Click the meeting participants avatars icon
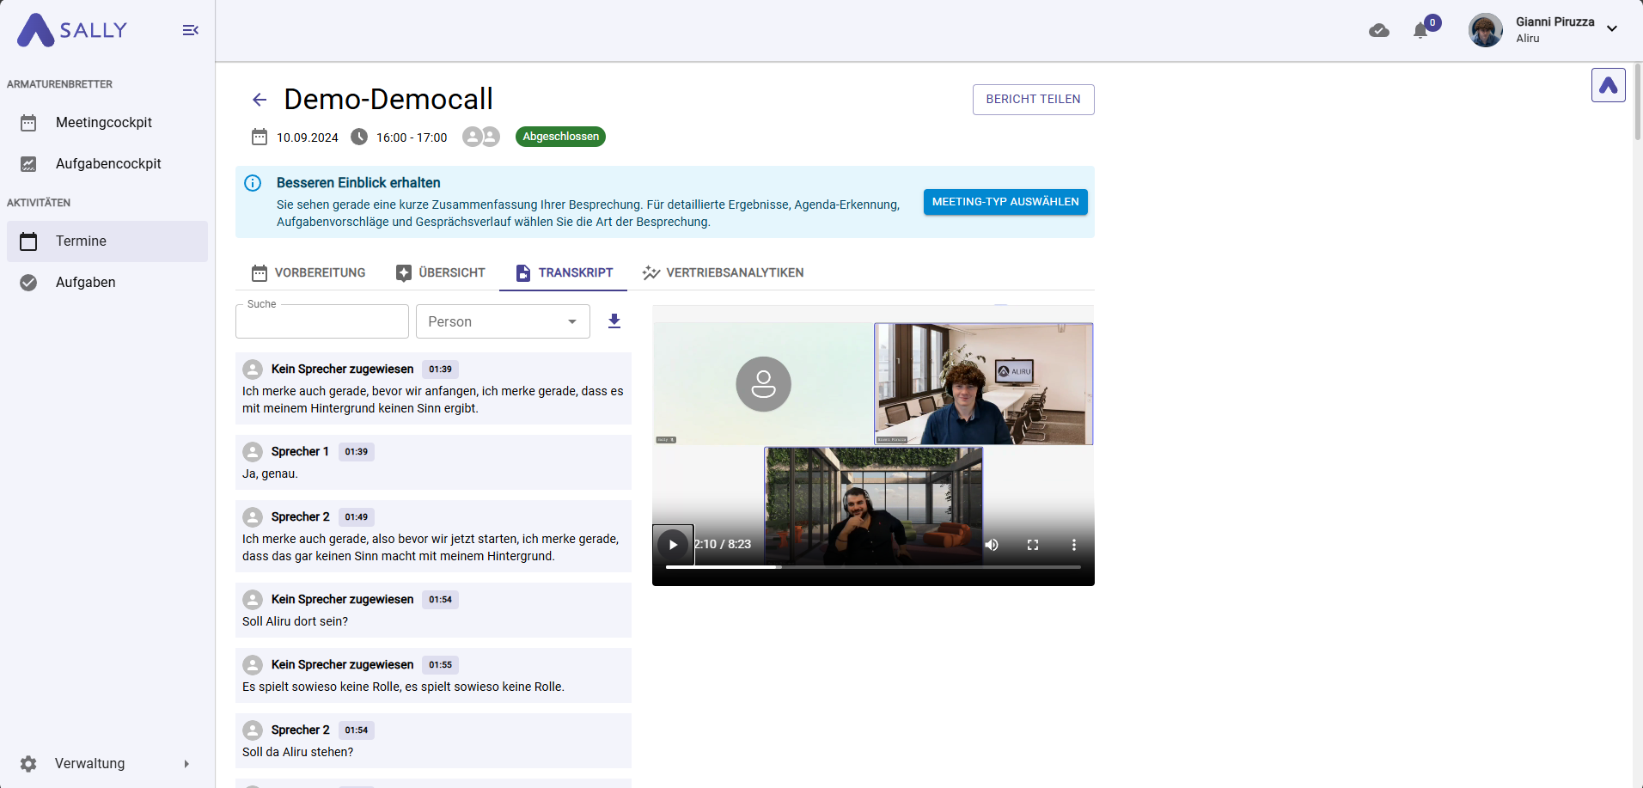Viewport: 1643px width, 788px height. (x=481, y=137)
